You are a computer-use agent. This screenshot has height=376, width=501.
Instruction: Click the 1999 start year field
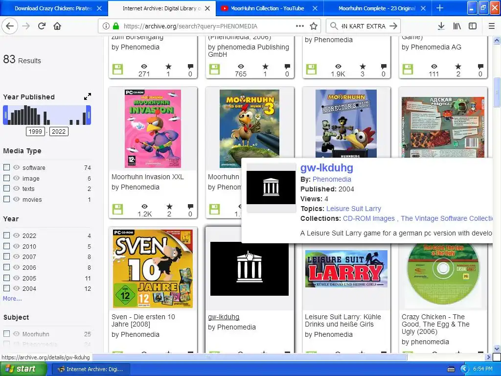coord(35,131)
